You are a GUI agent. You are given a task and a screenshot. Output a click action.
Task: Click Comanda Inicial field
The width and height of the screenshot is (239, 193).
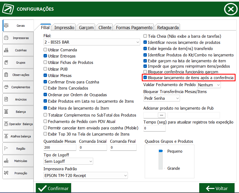point(93,148)
